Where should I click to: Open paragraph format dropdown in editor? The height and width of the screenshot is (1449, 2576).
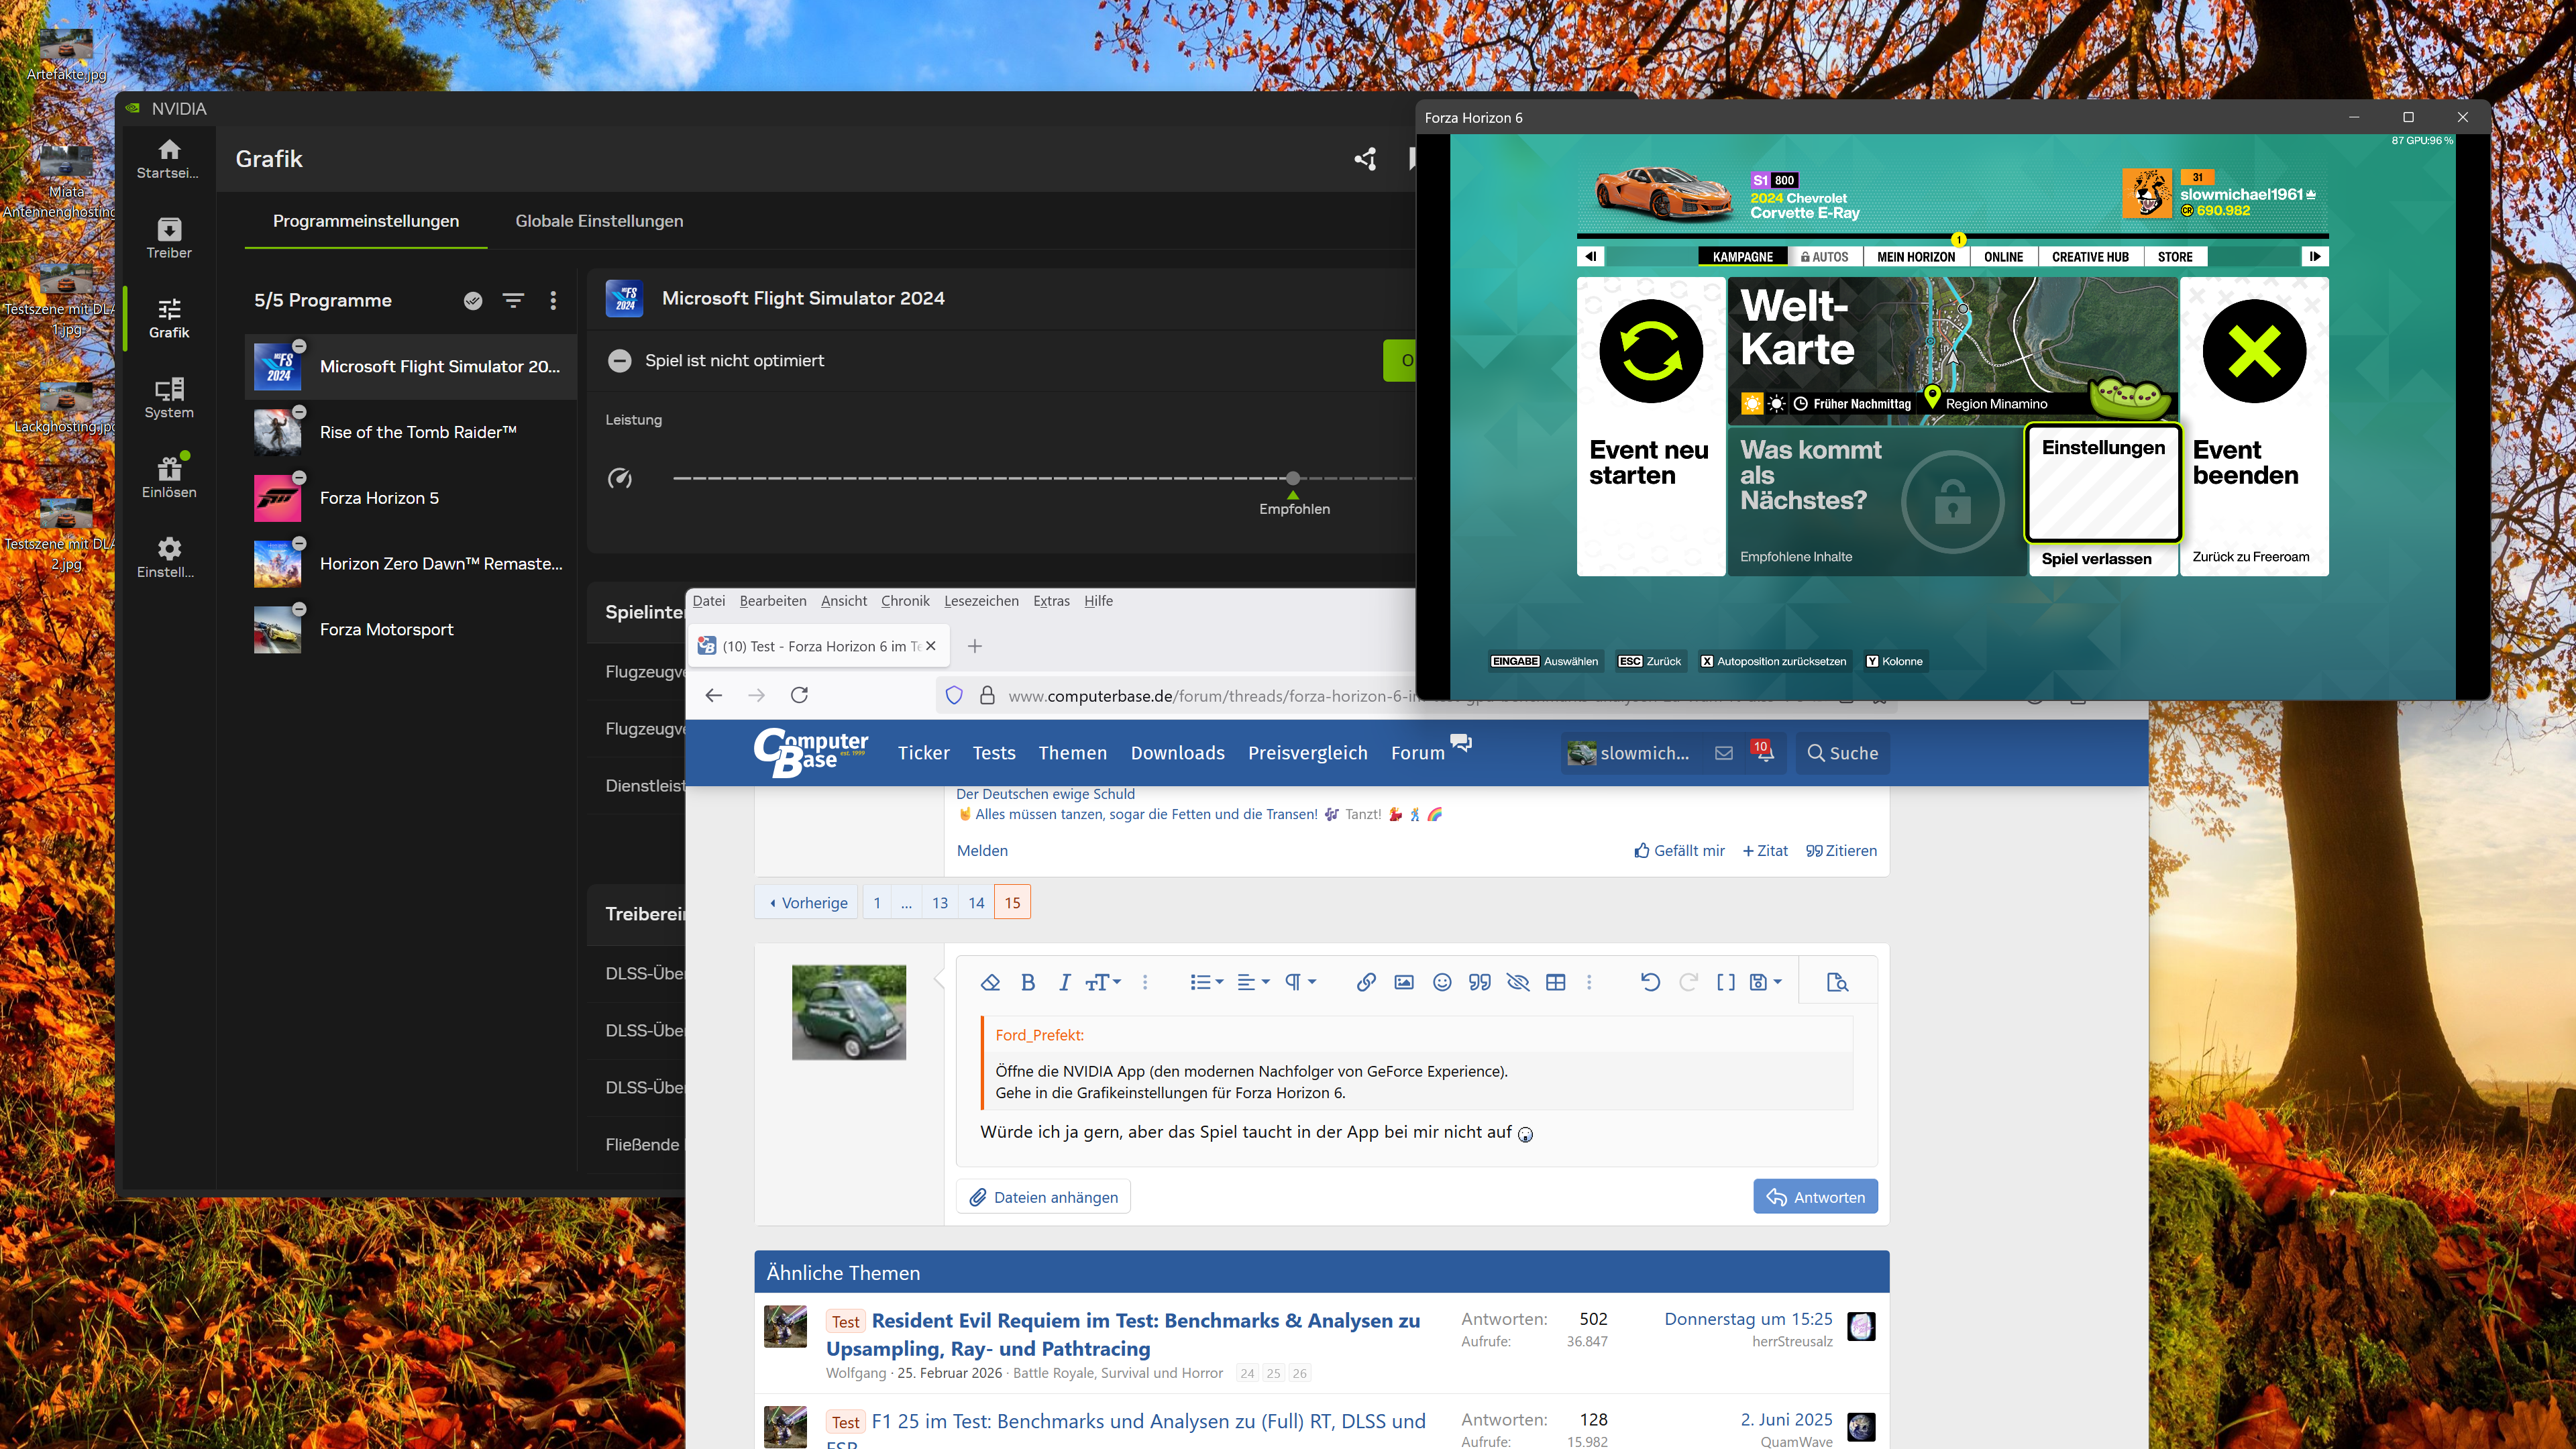(1300, 982)
